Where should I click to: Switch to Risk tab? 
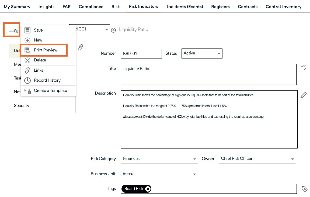pos(116,7)
